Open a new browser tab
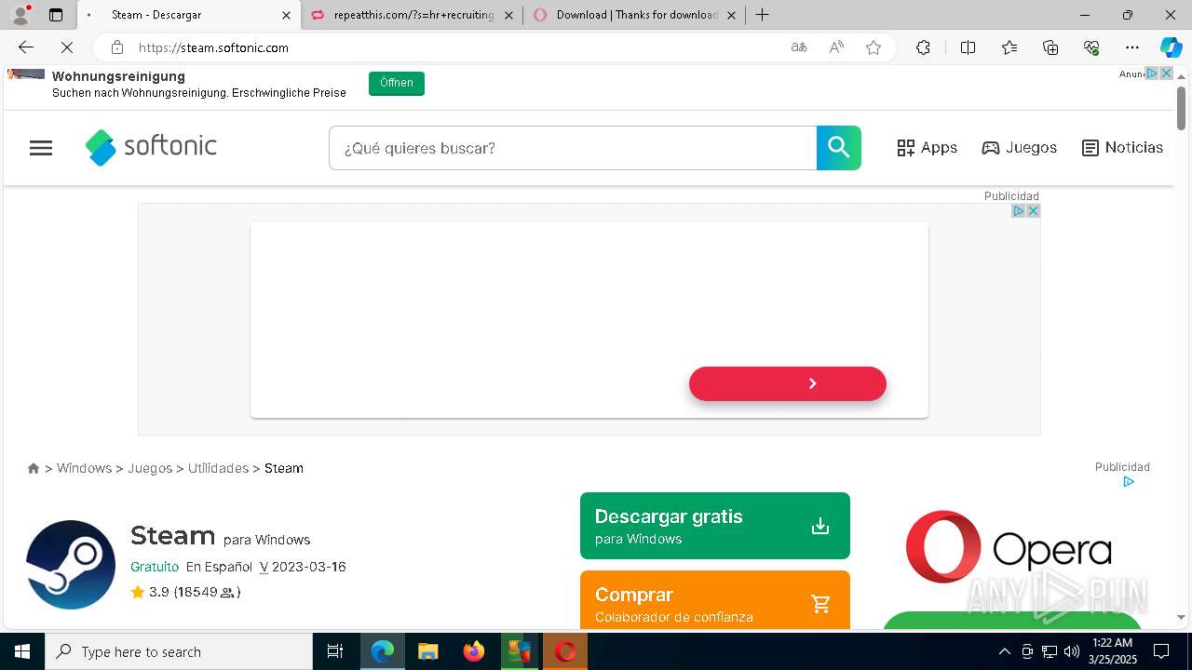The width and height of the screenshot is (1192, 670). point(762,15)
